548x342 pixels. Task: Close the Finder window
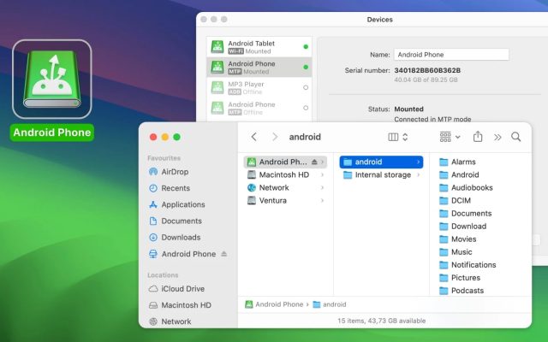pos(153,137)
